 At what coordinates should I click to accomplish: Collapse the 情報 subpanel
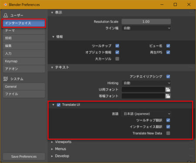coord(53,37)
